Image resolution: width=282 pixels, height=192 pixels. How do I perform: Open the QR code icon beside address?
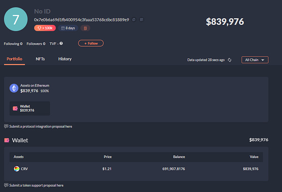[141, 20]
